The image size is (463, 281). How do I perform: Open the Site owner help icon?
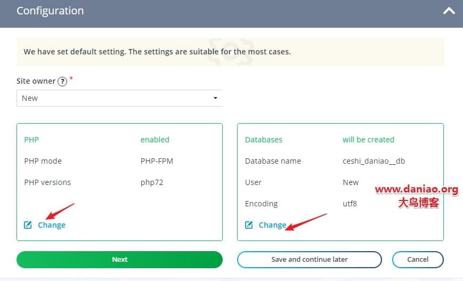tap(62, 81)
